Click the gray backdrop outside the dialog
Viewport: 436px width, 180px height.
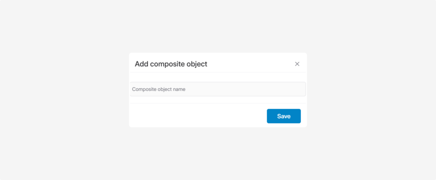point(65,90)
